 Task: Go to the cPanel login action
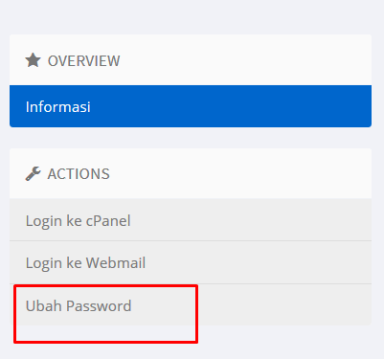pyautogui.click(x=191, y=220)
